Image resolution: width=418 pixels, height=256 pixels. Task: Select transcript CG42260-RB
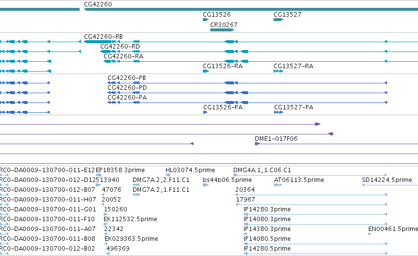coord(103,37)
